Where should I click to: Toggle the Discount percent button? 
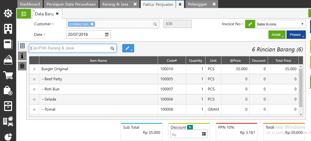coord(190,127)
